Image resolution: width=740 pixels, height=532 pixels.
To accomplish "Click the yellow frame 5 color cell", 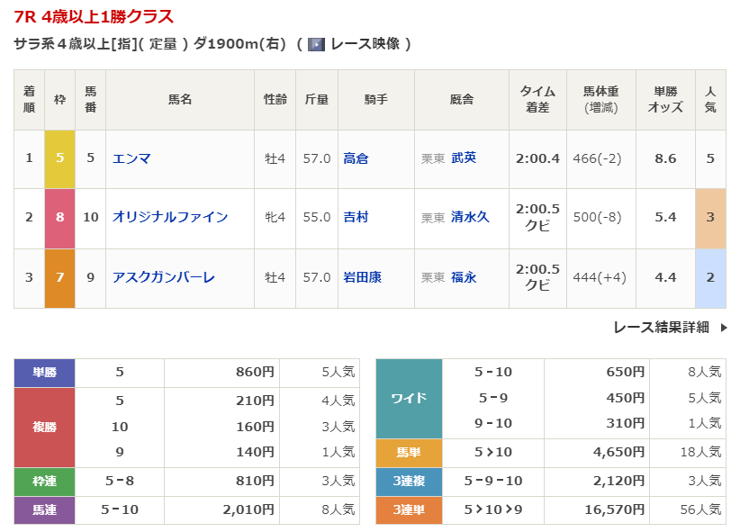I will (x=60, y=158).
